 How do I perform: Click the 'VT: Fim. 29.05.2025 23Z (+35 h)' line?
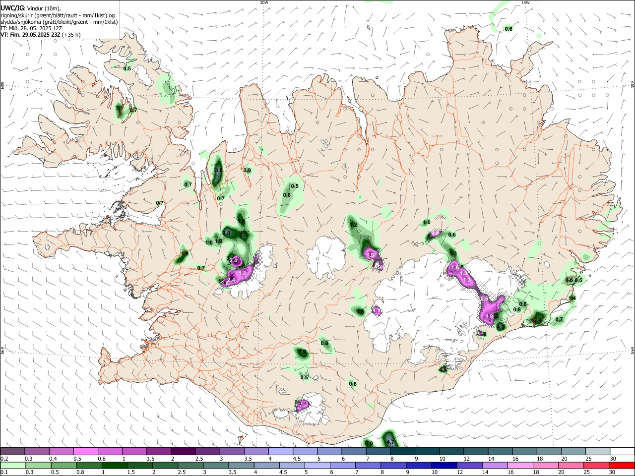41,35
